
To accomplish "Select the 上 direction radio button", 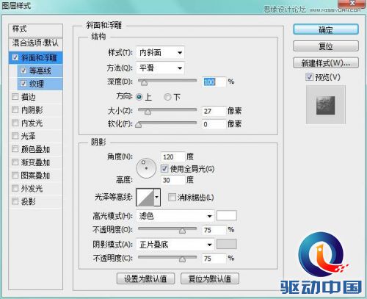I will tap(139, 97).
